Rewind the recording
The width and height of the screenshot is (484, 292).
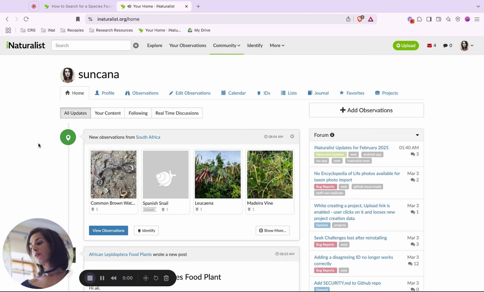[x=113, y=278]
